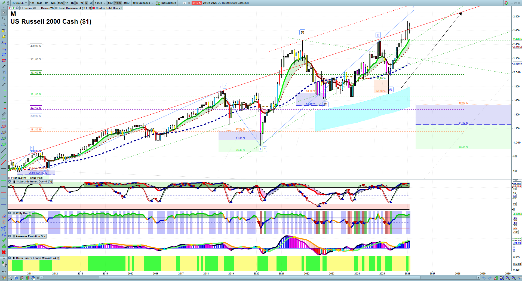This screenshot has height=281, width=522.
Task: Click the green upload arrow icon near Precio
Action: coord(14,8)
